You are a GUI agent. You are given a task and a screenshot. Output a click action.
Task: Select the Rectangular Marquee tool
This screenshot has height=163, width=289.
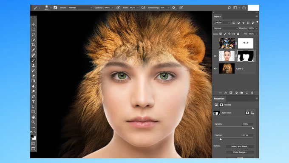tap(33, 29)
